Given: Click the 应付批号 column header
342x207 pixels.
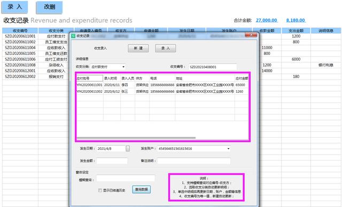Looking at the screenshot, I should click(x=89, y=78).
